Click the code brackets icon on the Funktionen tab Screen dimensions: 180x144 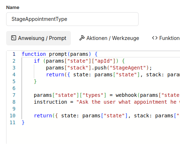[x=155, y=38]
